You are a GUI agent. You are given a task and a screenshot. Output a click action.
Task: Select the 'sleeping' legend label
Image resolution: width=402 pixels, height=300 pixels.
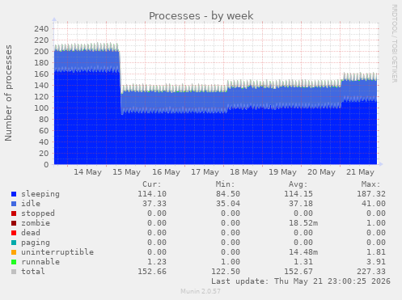(x=40, y=194)
